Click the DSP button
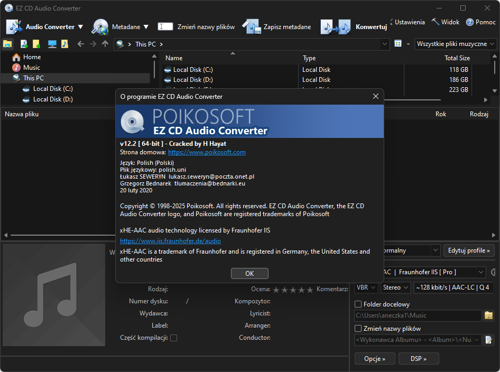The image size is (500, 372). pos(419,359)
